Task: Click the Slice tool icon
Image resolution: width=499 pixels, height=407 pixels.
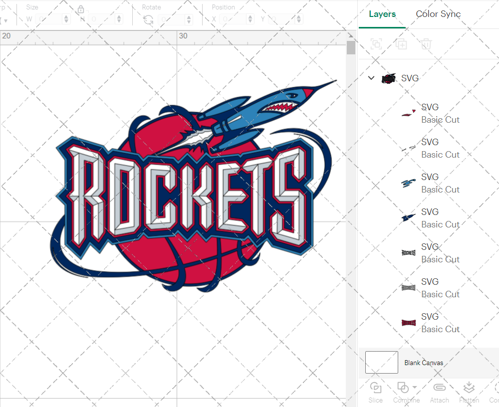Action: click(x=376, y=388)
